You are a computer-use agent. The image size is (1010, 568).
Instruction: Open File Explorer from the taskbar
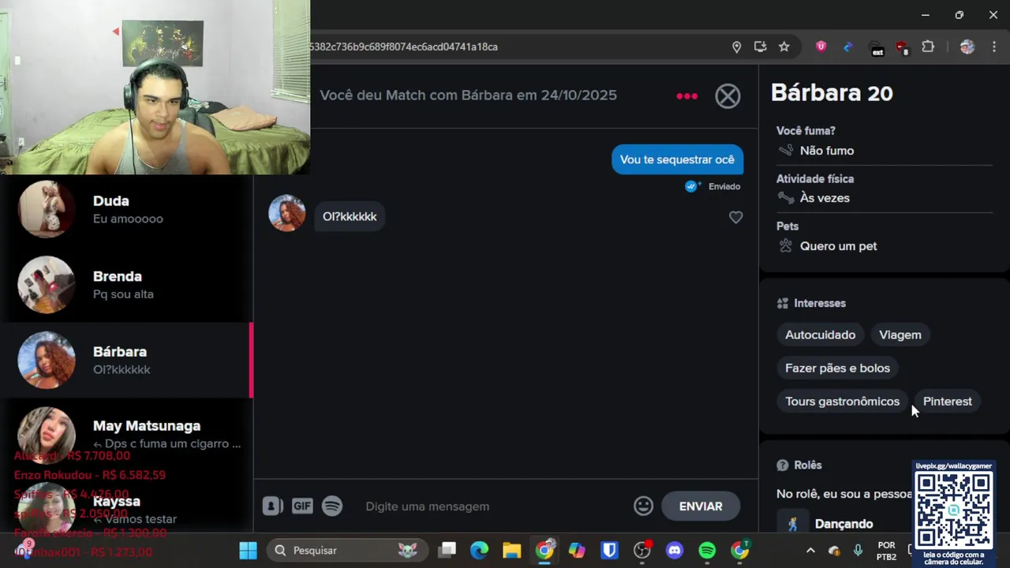click(512, 550)
